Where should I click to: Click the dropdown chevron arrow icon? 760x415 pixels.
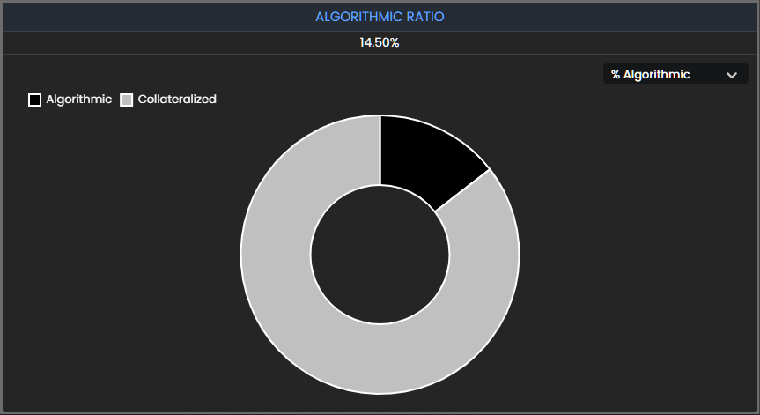(731, 76)
